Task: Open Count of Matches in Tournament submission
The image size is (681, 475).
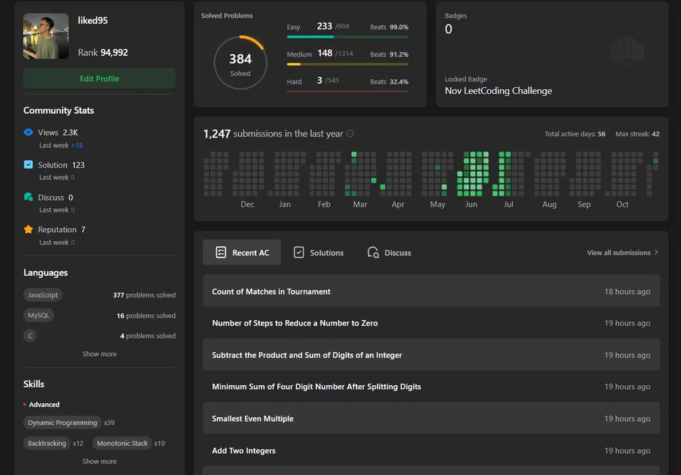Action: (431, 291)
